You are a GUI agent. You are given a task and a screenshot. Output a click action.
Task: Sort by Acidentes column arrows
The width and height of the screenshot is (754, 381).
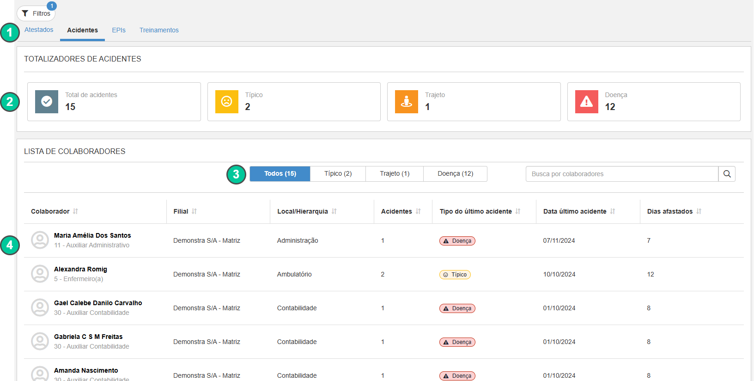[x=418, y=211]
